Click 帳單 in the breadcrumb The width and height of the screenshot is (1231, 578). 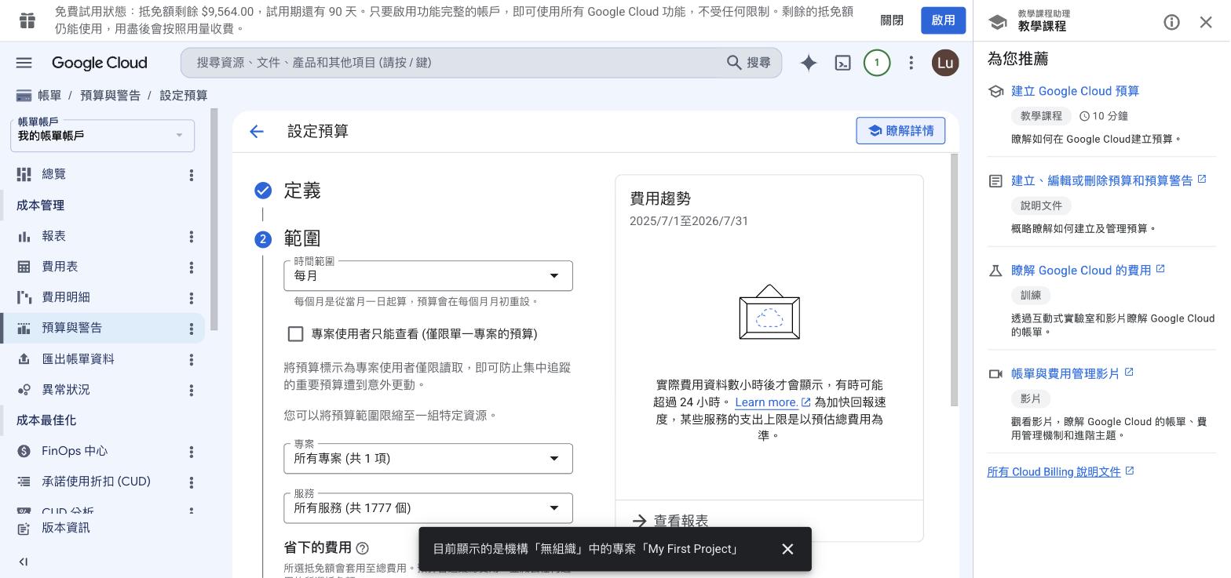point(49,96)
